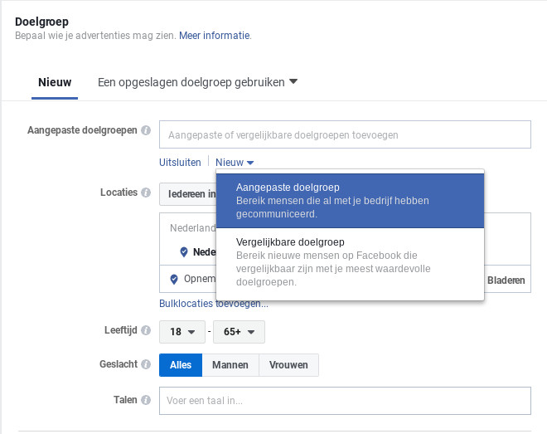Image resolution: width=547 pixels, height=434 pixels.
Task: Select Vrouwen gender option
Action: 288,365
